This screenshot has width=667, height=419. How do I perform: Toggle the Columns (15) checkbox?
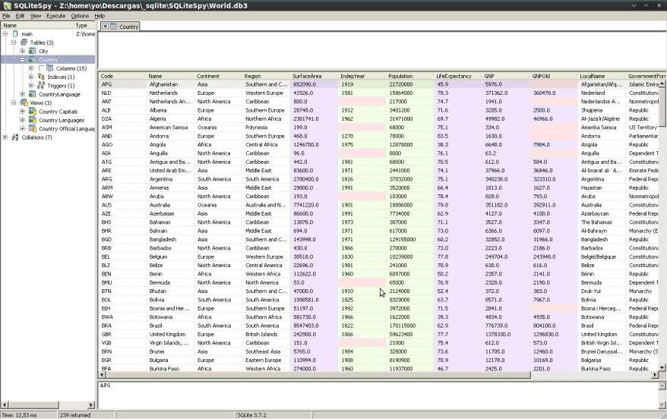[x=41, y=68]
